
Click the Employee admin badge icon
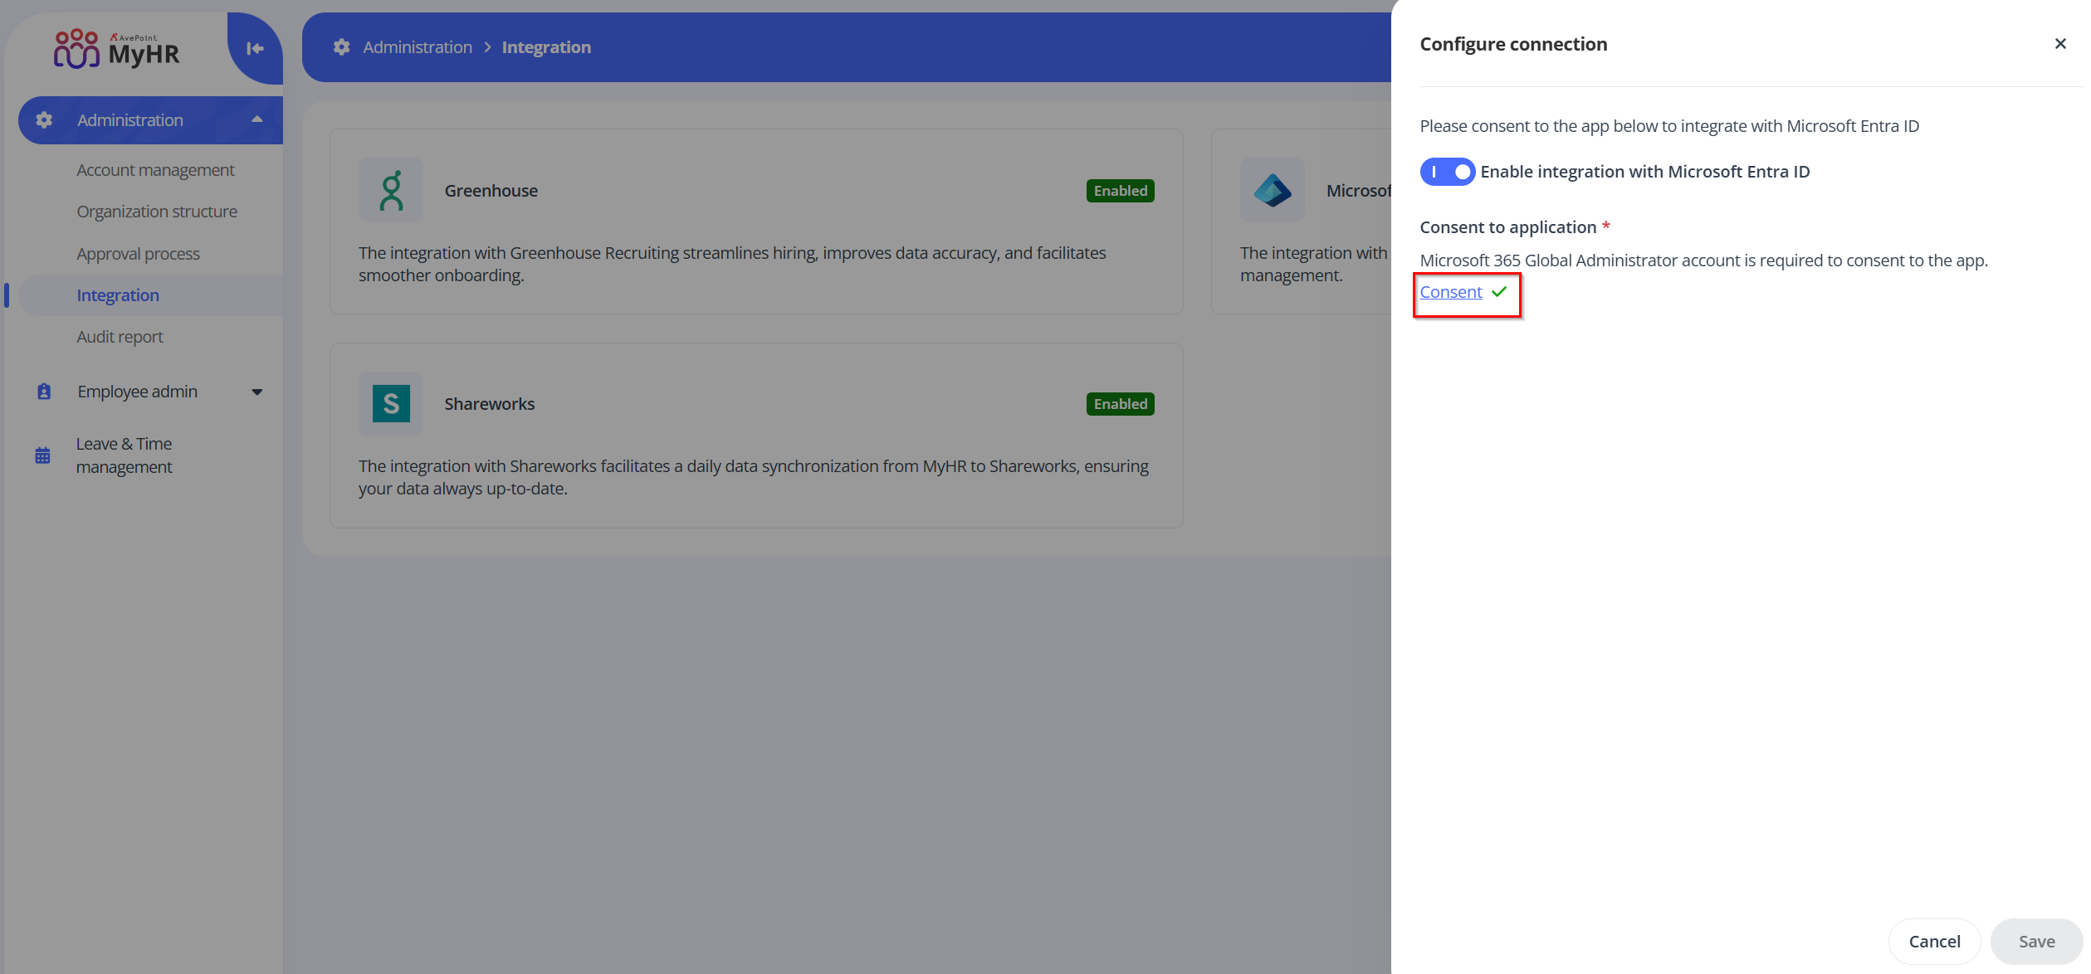(44, 392)
